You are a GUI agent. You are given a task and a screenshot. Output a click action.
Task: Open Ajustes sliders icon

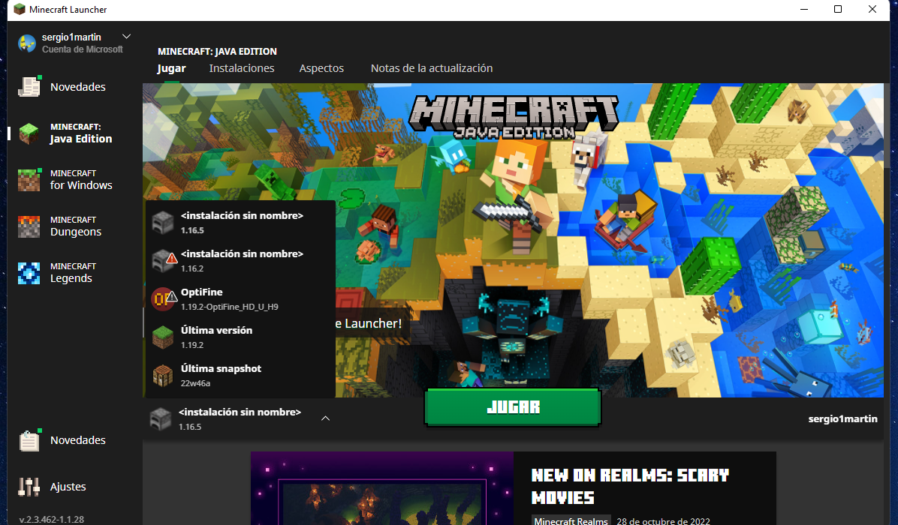pos(29,487)
